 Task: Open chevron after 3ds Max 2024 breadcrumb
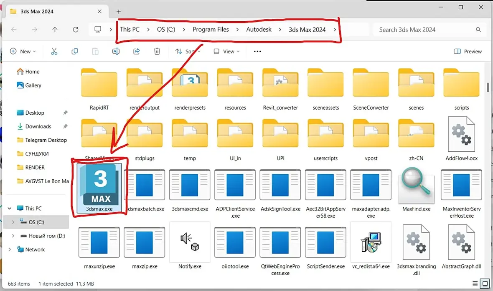(335, 30)
